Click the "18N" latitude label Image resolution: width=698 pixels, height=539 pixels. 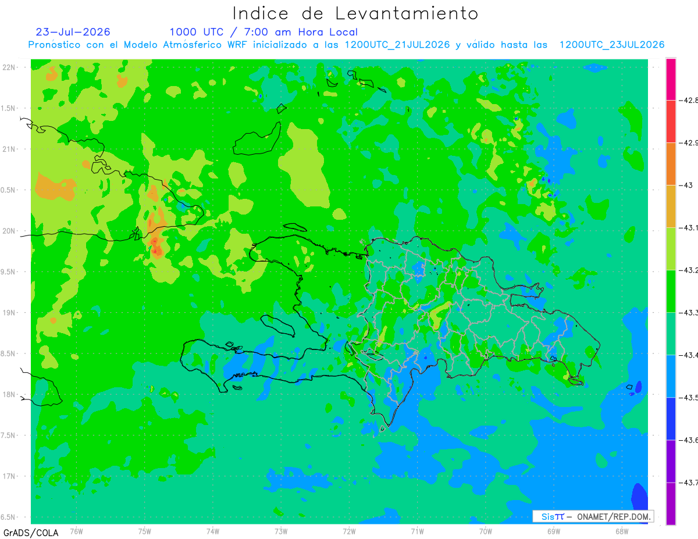point(10,394)
